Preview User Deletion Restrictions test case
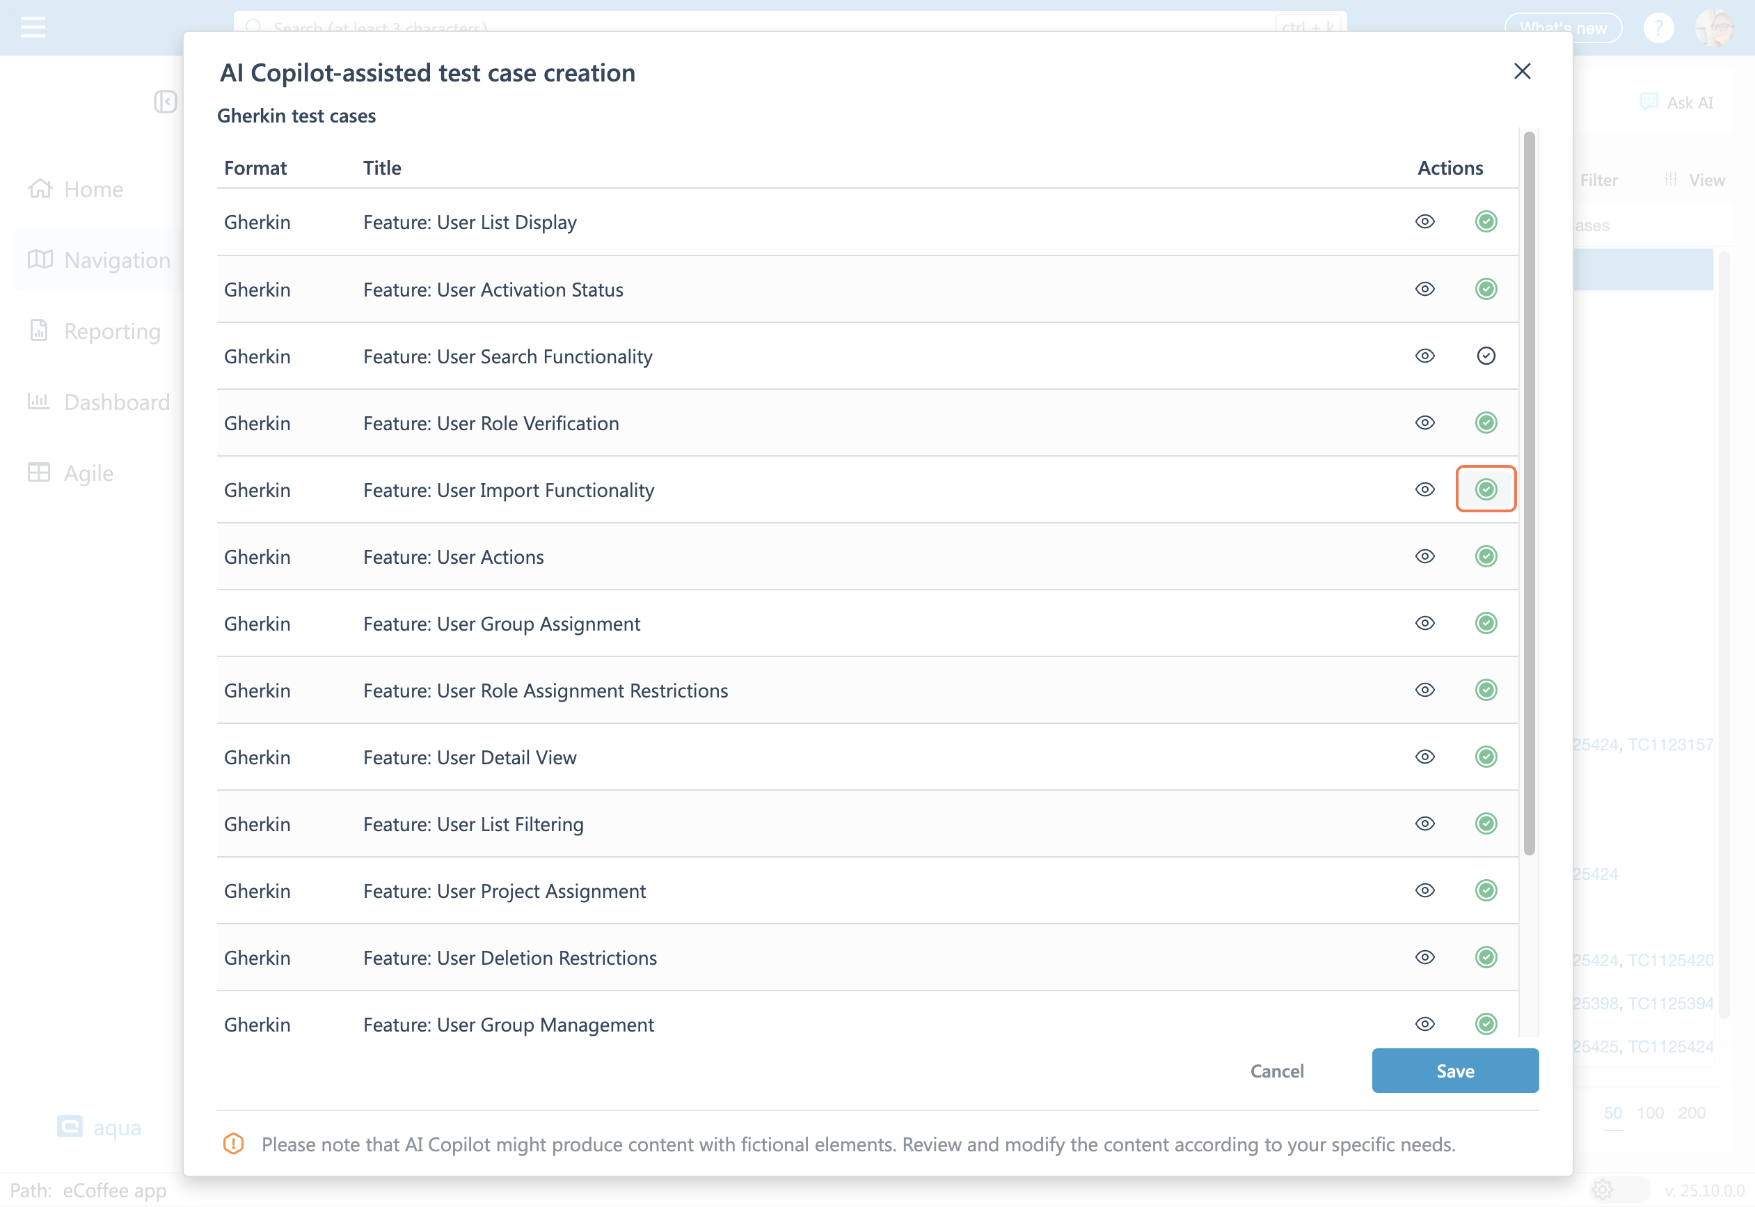1755x1207 pixels. point(1424,957)
